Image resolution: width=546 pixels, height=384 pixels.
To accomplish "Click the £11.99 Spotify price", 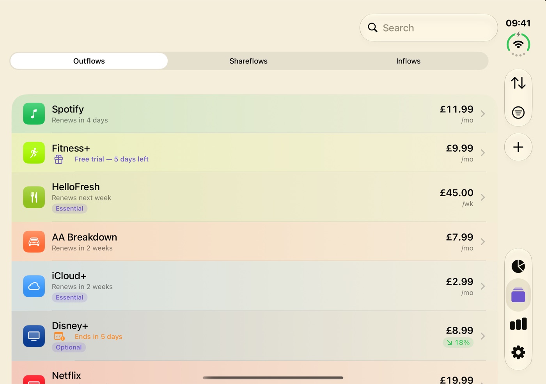I will tap(457, 109).
